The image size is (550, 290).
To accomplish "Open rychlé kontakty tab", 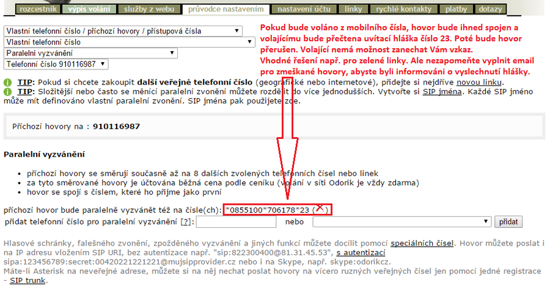I will [x=403, y=9].
